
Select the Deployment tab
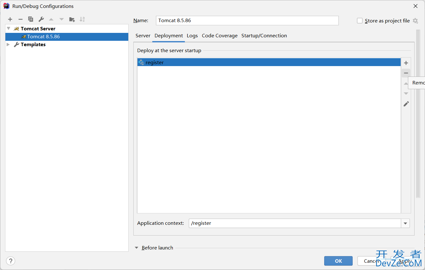pos(169,36)
